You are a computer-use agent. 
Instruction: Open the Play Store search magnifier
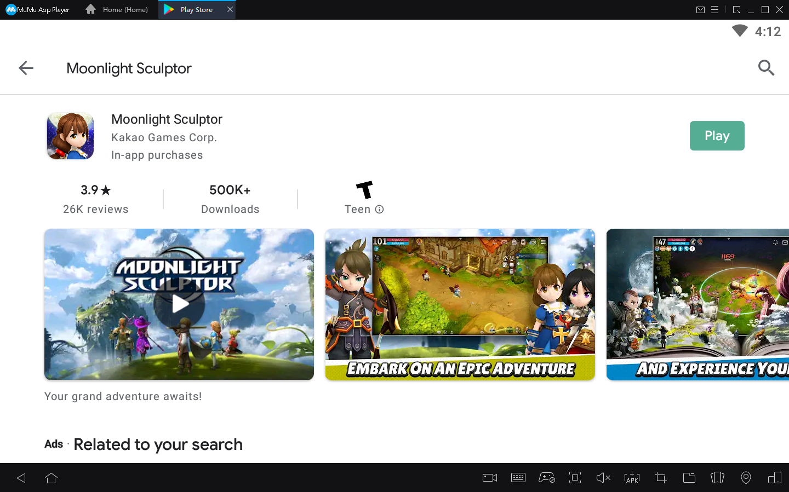click(x=766, y=68)
